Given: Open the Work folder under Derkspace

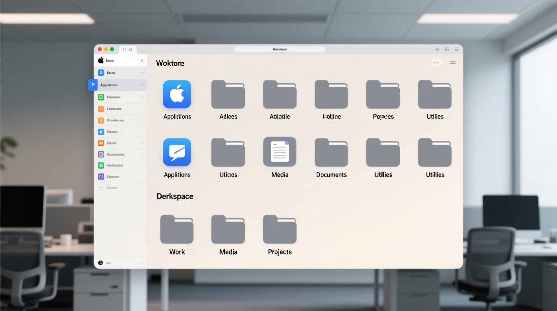Looking at the screenshot, I should pyautogui.click(x=177, y=230).
